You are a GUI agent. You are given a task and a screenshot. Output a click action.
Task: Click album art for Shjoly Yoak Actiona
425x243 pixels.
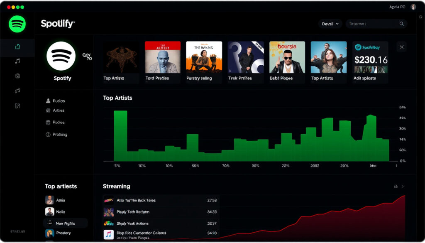point(109,224)
